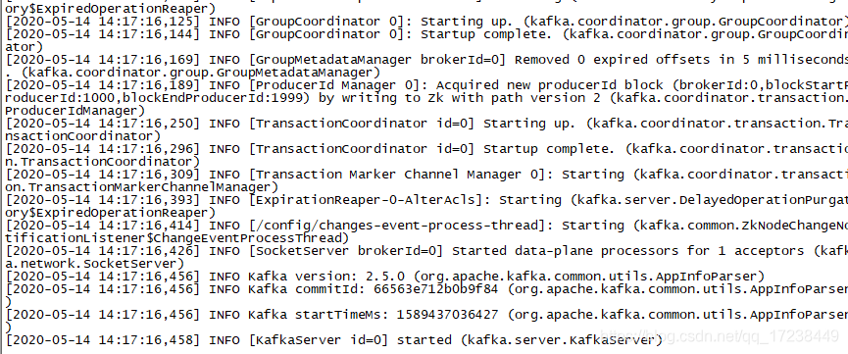The height and width of the screenshot is (354, 848).
Task: Click the "tificationListener$ChangeEventProcessThread" text
Action: point(177,238)
